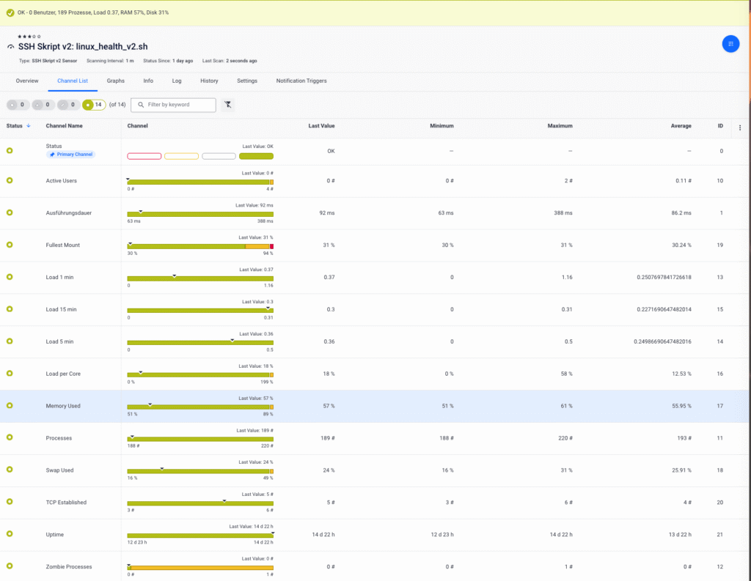
Task: Click the red lookup pill in Status row
Action: (x=144, y=156)
